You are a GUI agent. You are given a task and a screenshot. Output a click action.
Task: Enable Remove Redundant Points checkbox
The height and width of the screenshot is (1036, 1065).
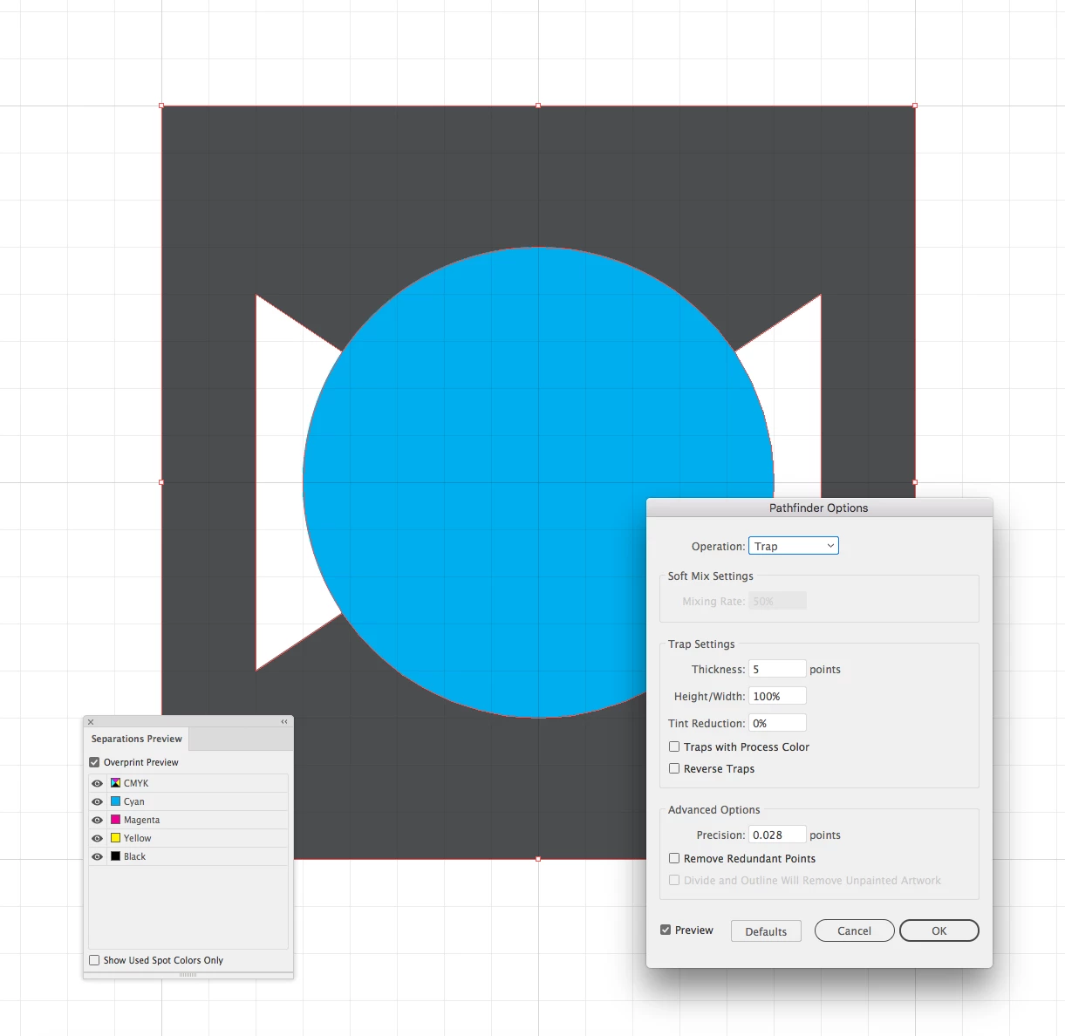tap(674, 858)
